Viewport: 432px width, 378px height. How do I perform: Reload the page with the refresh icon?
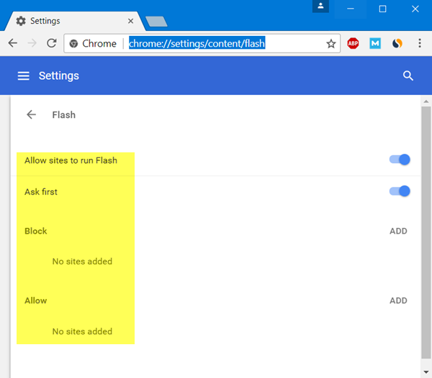52,43
